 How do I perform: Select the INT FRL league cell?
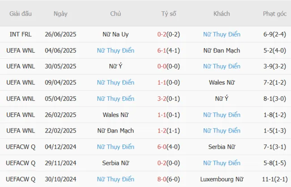(x=21, y=34)
